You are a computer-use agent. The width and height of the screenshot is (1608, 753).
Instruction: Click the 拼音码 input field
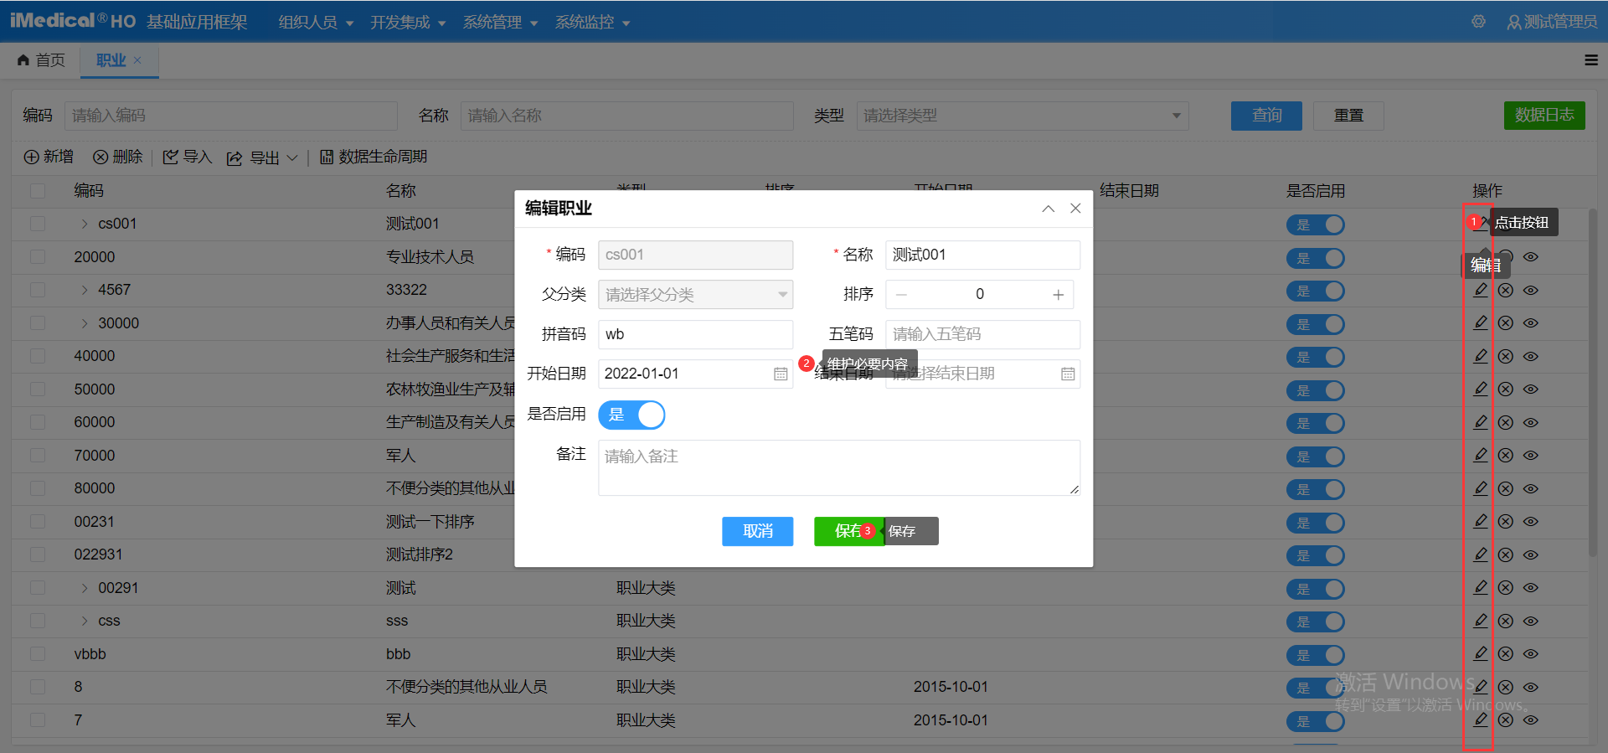tap(695, 334)
